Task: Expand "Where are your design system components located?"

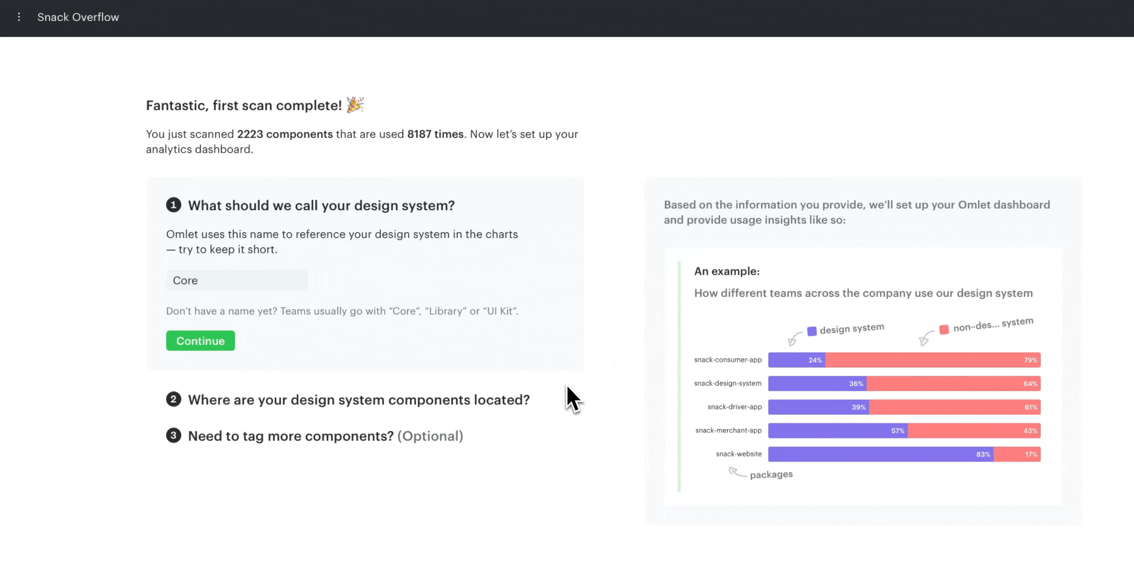Action: pos(359,400)
